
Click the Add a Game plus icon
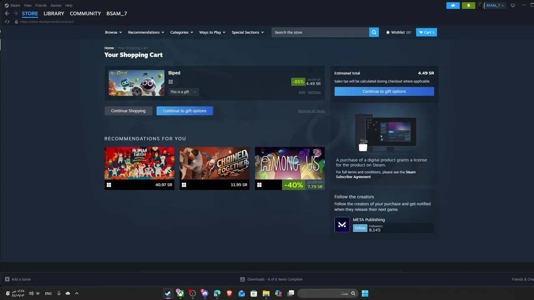(x=7, y=279)
